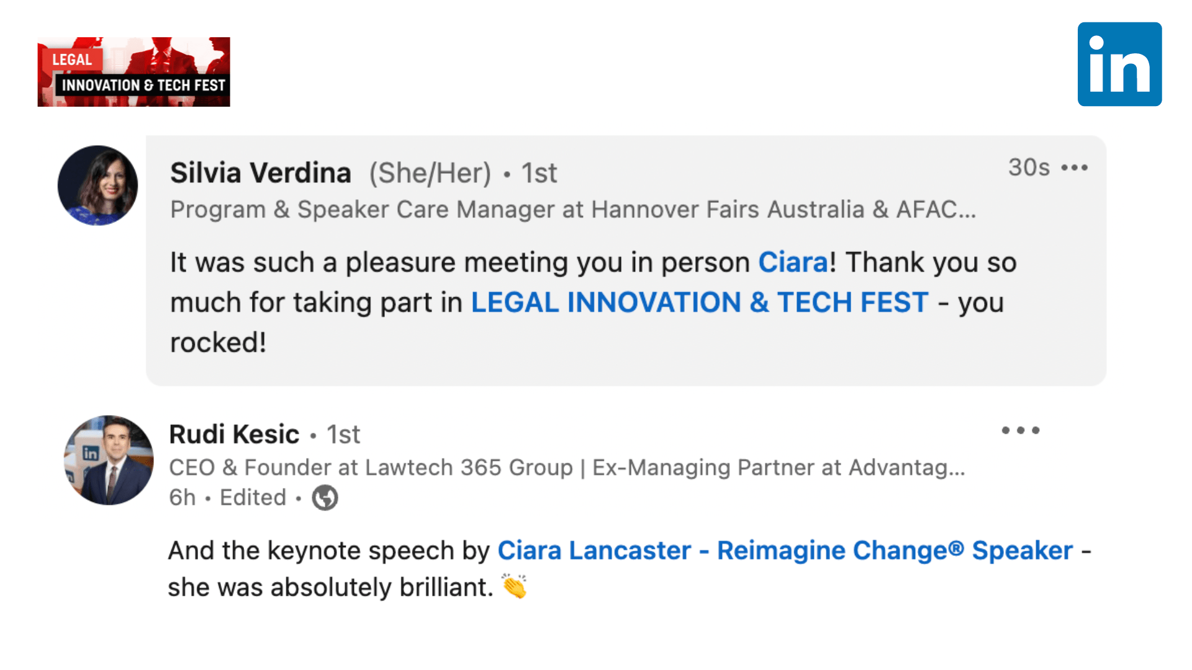Click the LinkedIn logo icon

coord(1119,65)
